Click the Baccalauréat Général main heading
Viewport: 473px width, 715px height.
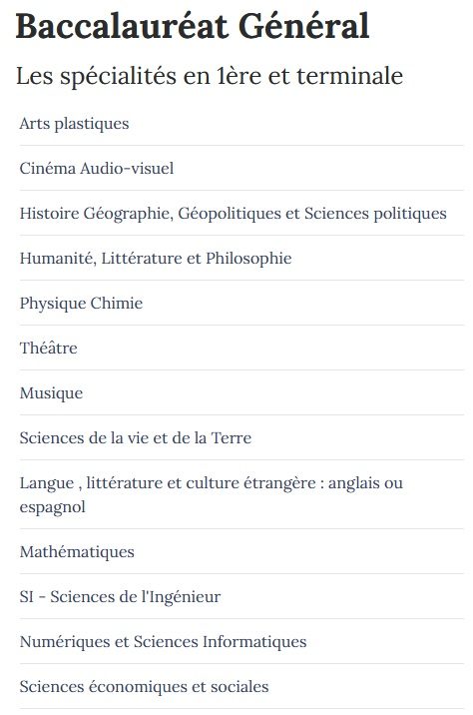[x=193, y=26]
